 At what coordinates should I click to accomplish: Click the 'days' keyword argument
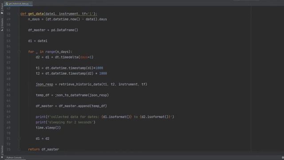(83, 57)
